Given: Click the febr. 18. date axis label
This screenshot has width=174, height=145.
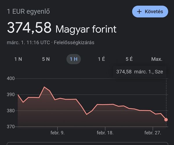Looking at the screenshot, I should click(105, 133).
